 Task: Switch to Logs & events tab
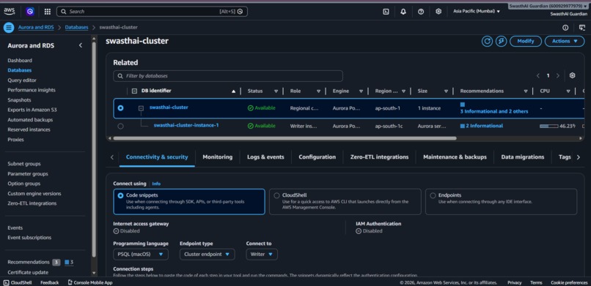tap(265, 157)
